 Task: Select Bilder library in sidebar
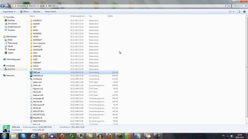point(10,40)
